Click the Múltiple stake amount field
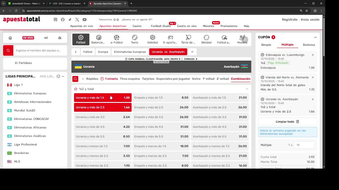 304,145
